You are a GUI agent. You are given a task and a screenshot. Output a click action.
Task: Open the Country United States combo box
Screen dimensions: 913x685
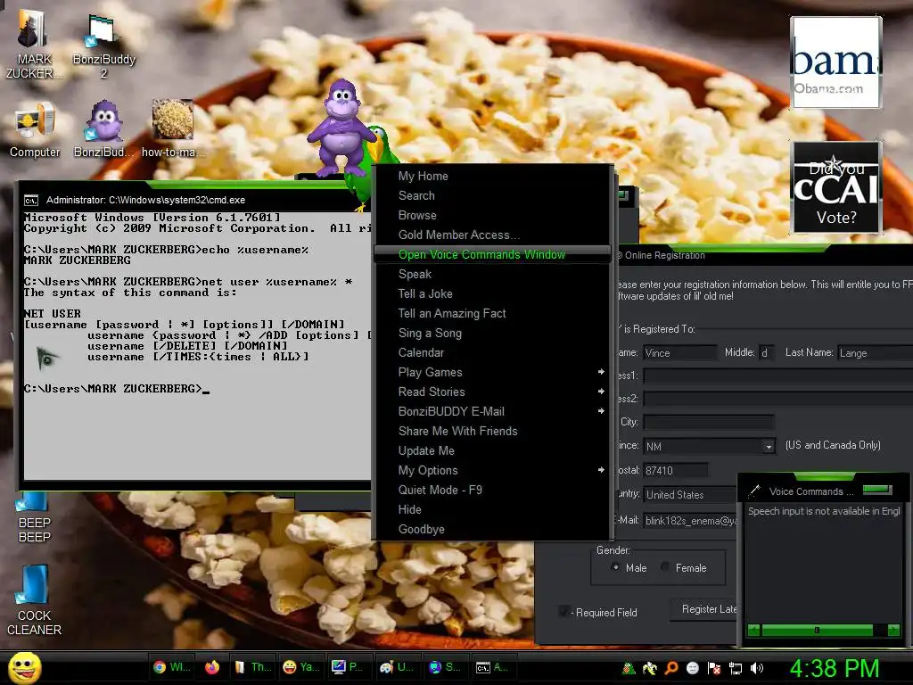tap(691, 494)
